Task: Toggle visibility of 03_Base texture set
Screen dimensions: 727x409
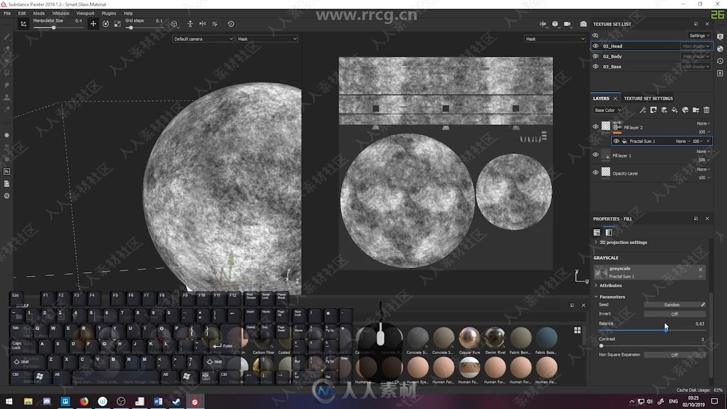Action: [595, 66]
